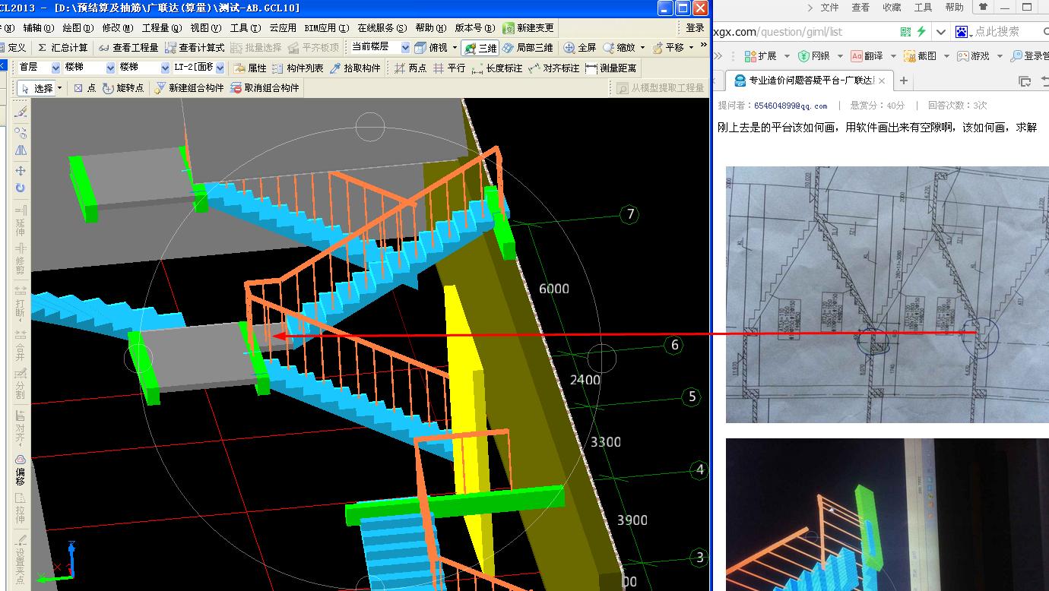Select the 分割 split tool in sidebar

(21, 384)
